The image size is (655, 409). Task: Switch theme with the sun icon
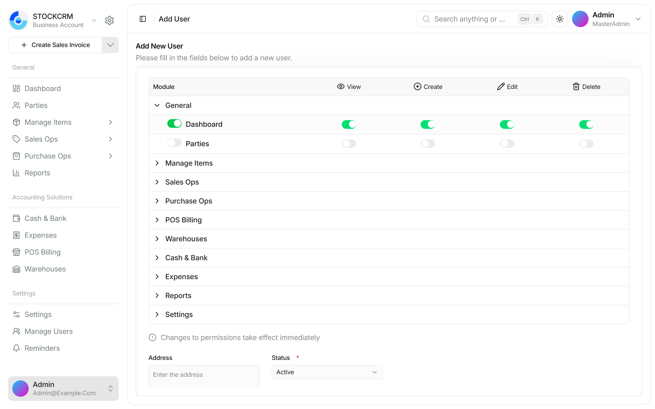pos(560,19)
